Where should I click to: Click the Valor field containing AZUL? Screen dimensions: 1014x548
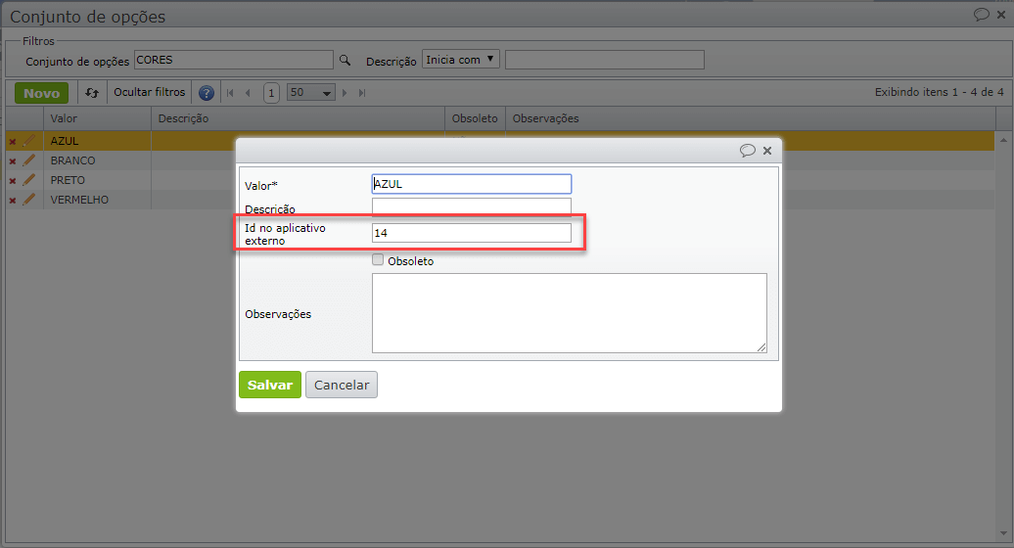(472, 184)
